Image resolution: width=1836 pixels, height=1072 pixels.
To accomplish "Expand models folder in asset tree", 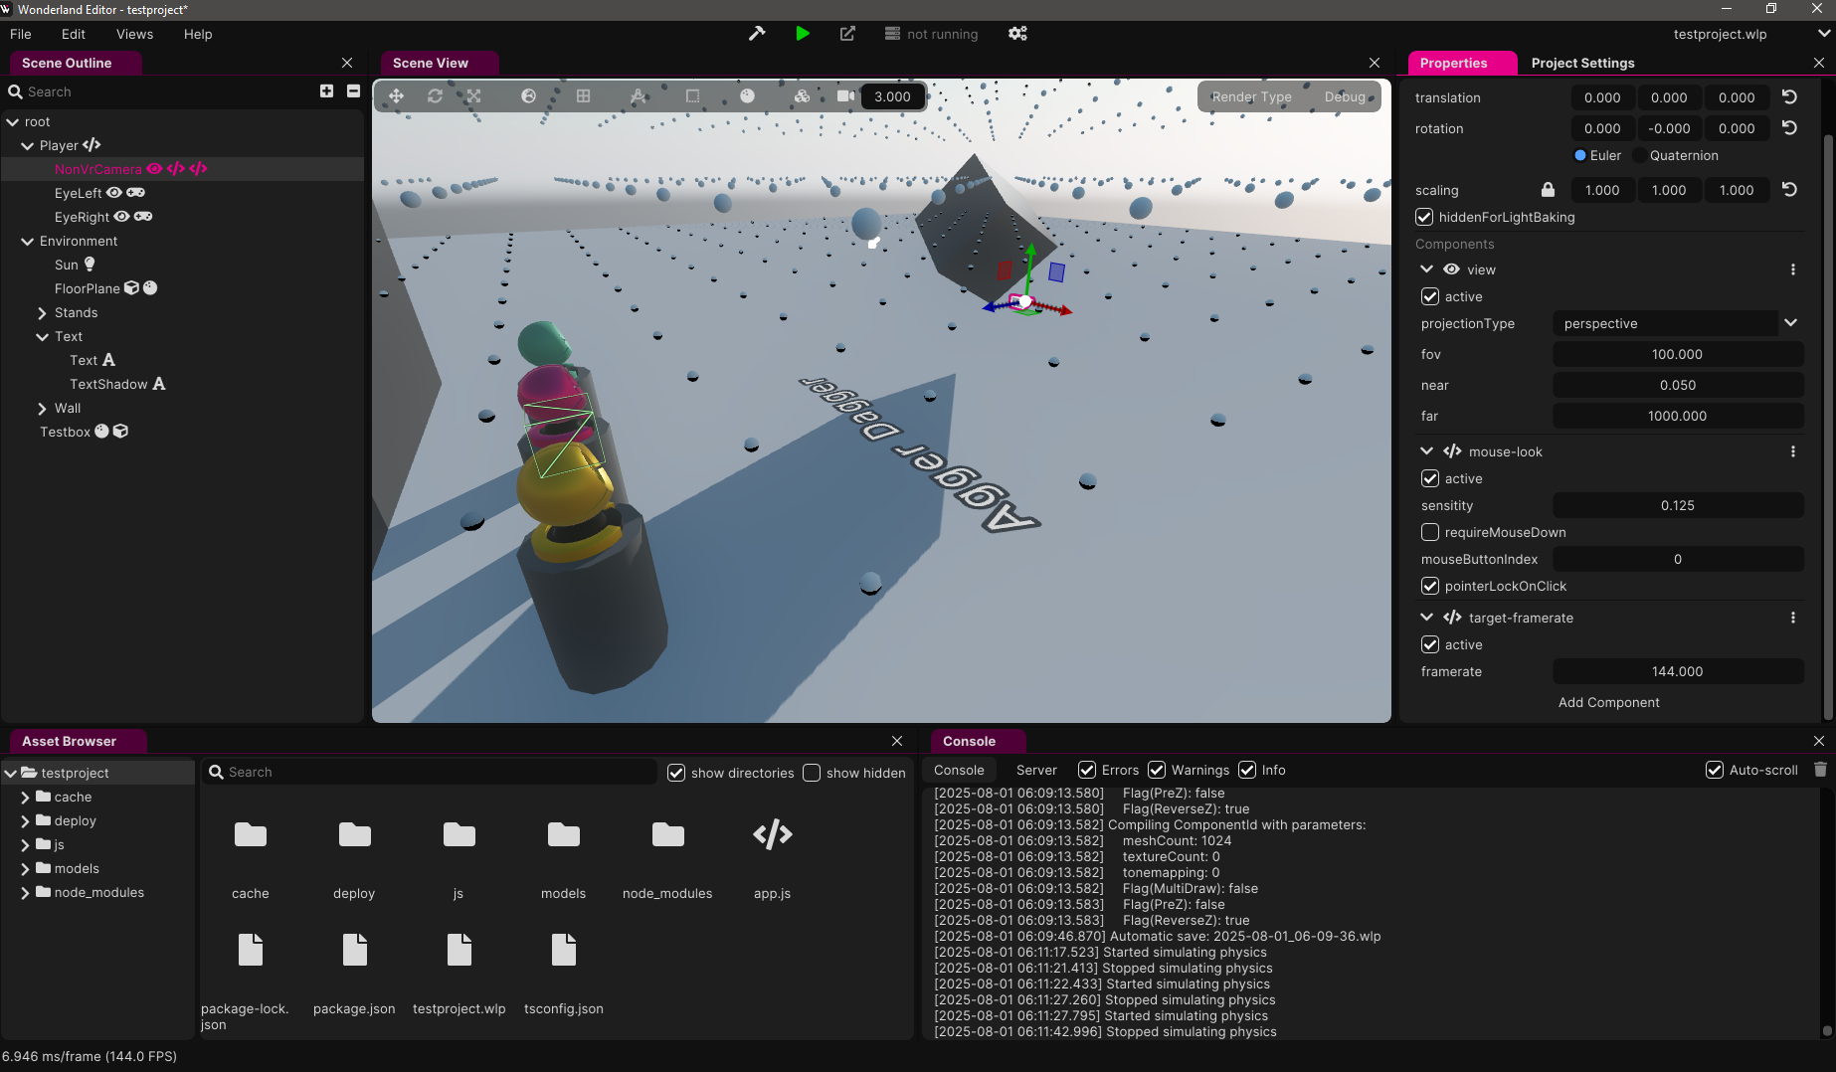I will point(25,868).
